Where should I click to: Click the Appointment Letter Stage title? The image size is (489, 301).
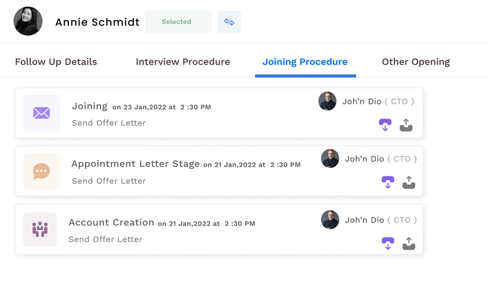(x=135, y=164)
